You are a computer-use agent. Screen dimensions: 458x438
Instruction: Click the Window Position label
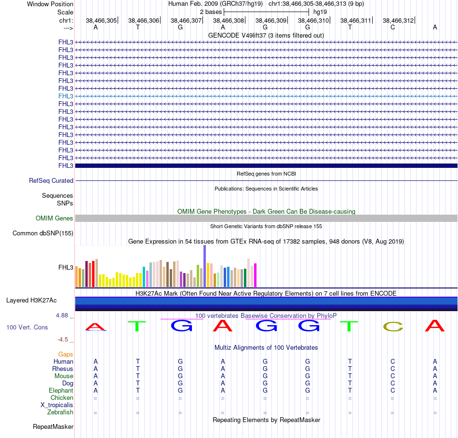coord(50,4)
